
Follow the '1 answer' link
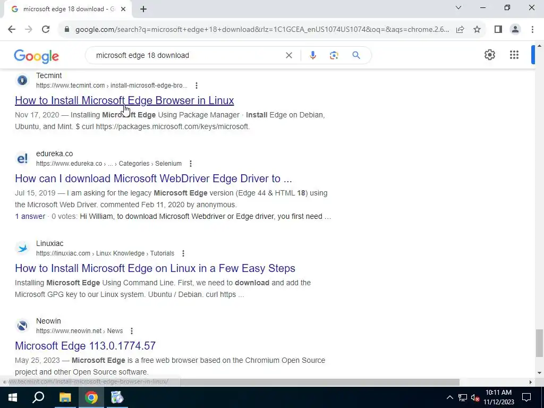point(30,216)
